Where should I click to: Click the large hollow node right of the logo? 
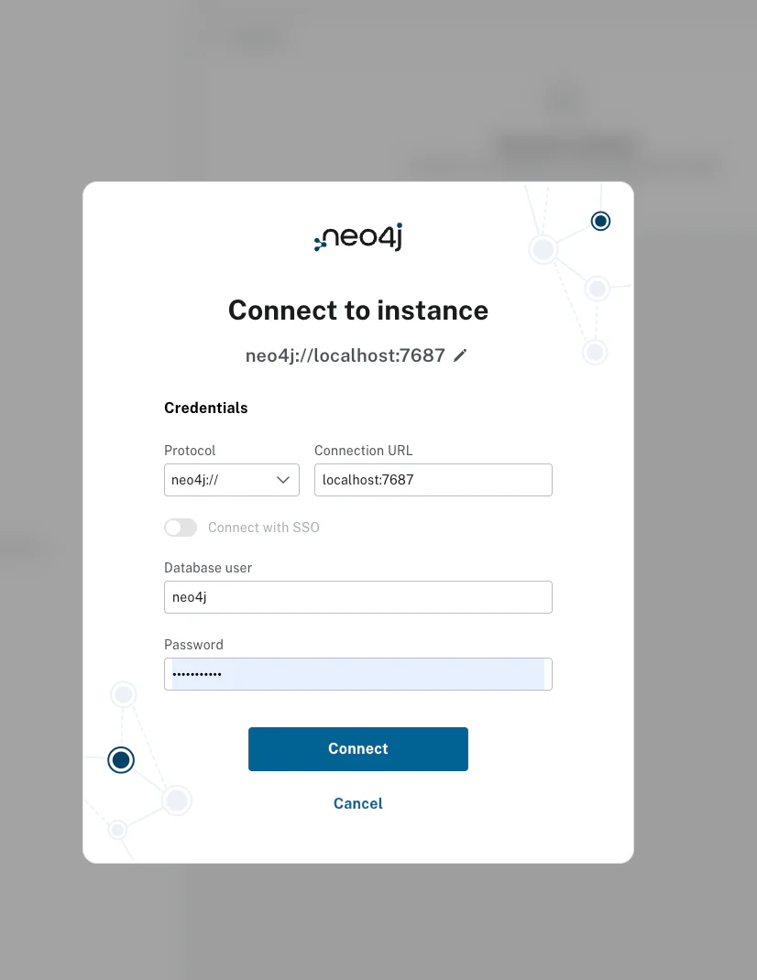(x=543, y=249)
